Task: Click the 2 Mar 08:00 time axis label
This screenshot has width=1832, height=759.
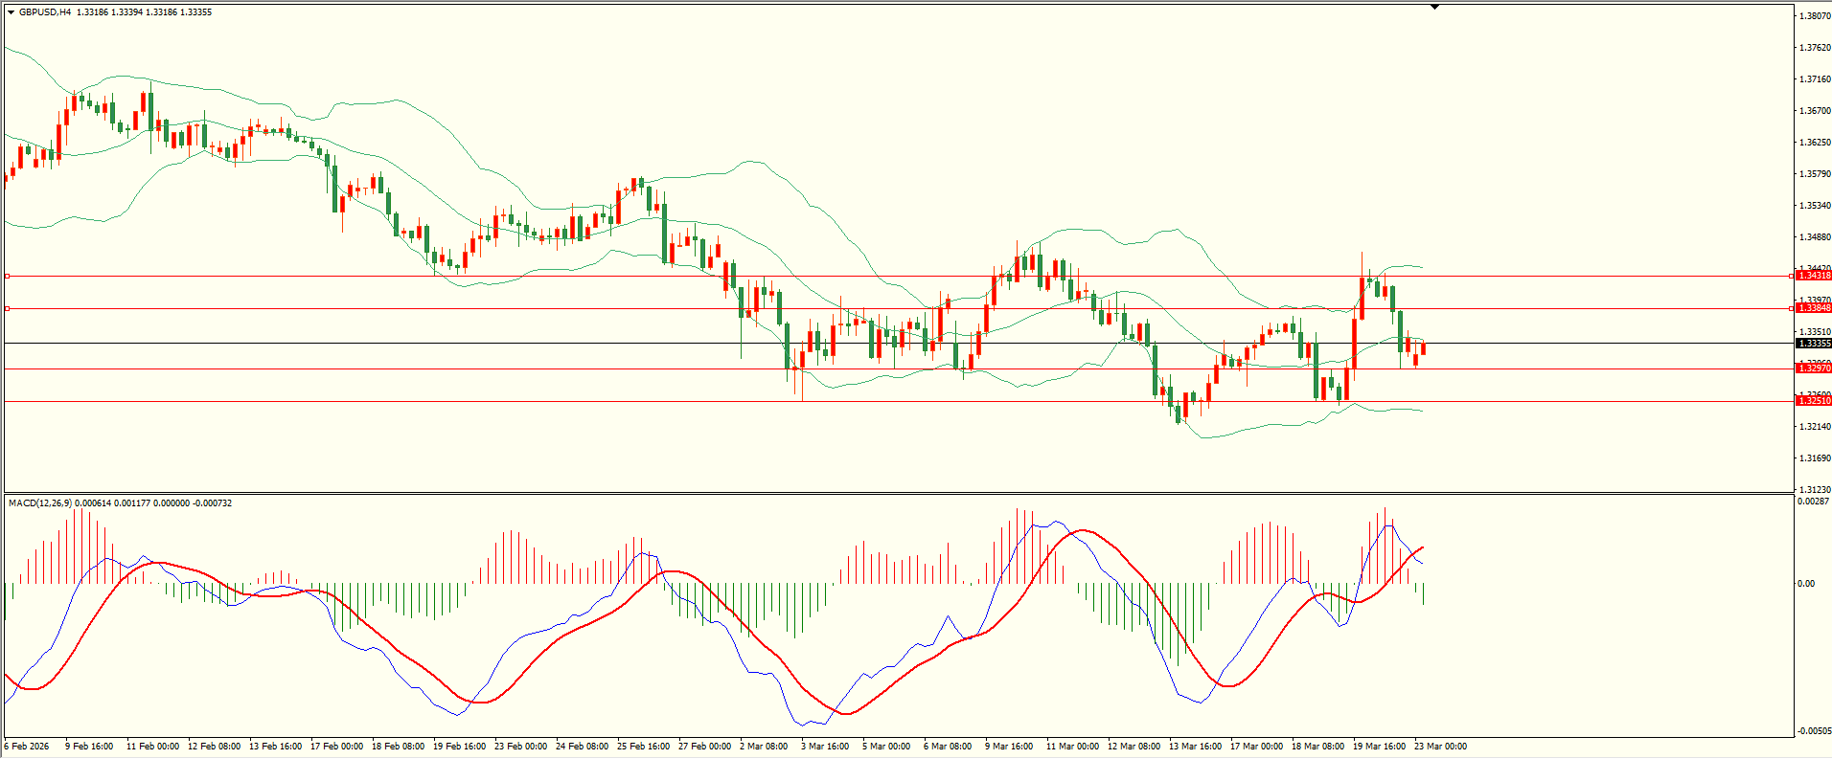Action: click(764, 747)
